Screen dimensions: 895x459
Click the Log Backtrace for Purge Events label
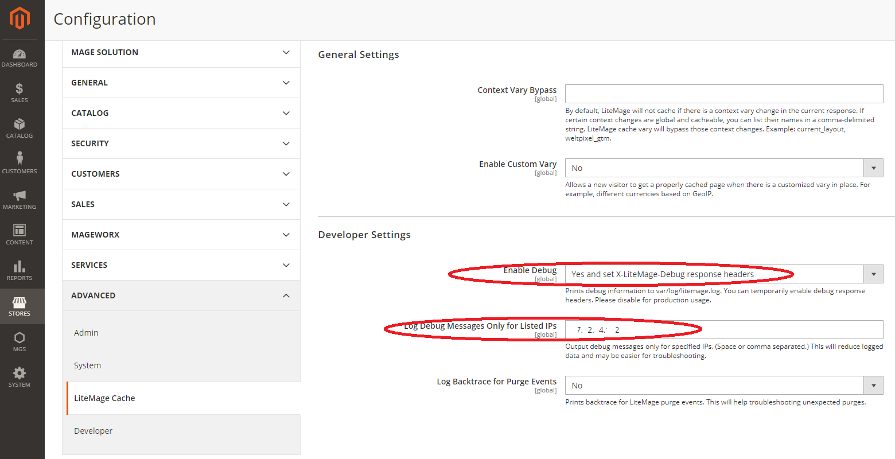click(497, 382)
